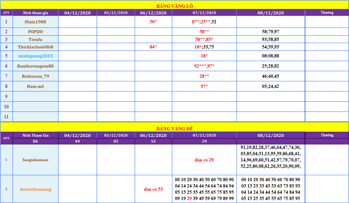Select the '97*' cell in the Đam mê row

pyautogui.click(x=204, y=86)
